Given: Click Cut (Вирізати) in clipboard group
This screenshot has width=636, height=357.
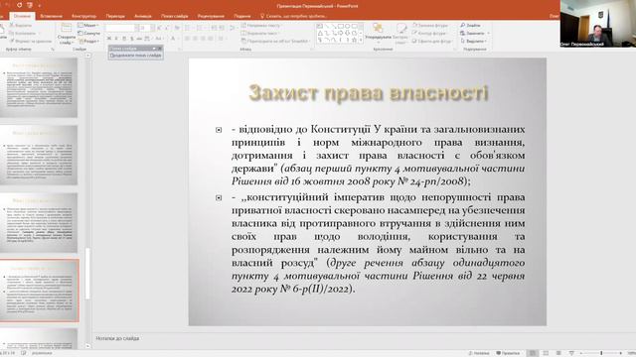Looking at the screenshot, I should coord(20,25).
